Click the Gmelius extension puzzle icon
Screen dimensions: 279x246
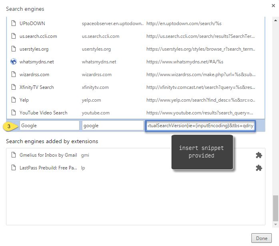click(259, 155)
